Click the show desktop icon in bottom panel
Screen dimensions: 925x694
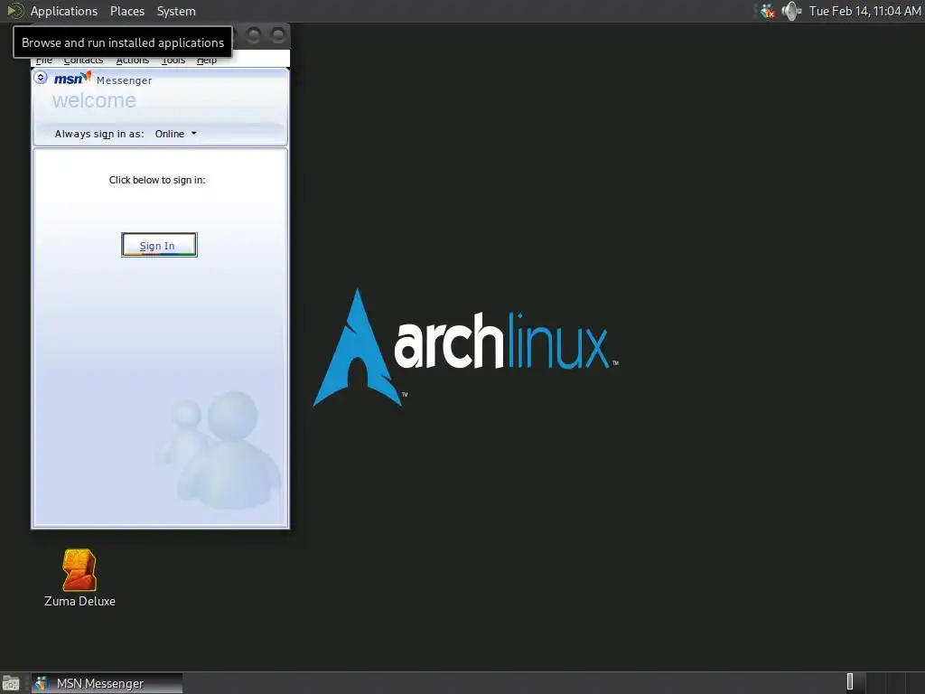[11, 683]
